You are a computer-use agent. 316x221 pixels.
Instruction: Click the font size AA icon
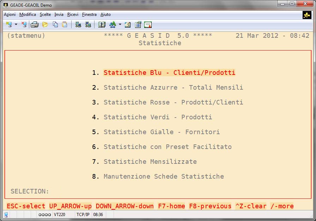click(113, 24)
